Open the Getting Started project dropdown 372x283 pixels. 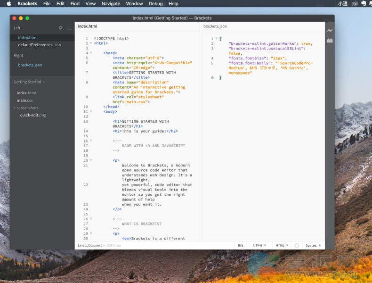click(29, 82)
